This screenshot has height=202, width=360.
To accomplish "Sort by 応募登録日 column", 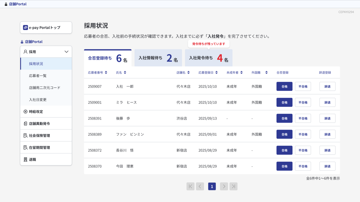I will [216, 73].
